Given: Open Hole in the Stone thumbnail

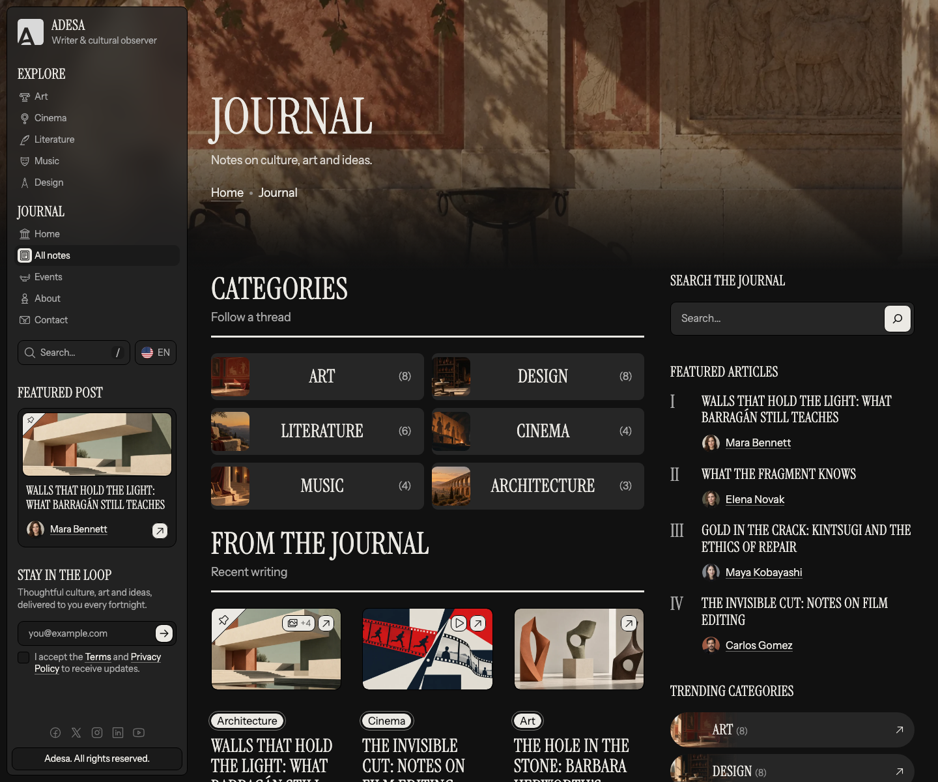Looking at the screenshot, I should click(579, 649).
